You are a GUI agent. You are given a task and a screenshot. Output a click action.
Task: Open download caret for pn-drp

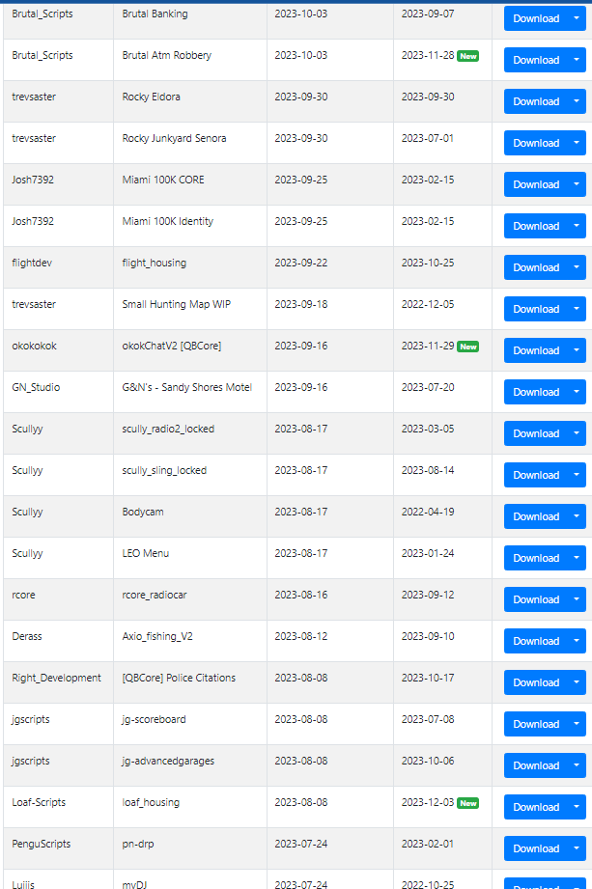click(577, 848)
